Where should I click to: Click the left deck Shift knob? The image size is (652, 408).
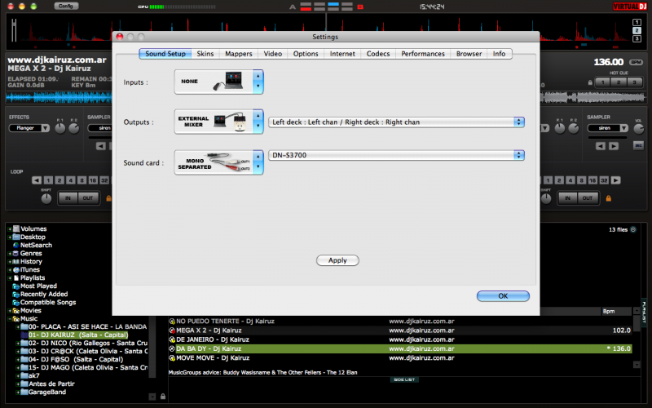(x=46, y=198)
